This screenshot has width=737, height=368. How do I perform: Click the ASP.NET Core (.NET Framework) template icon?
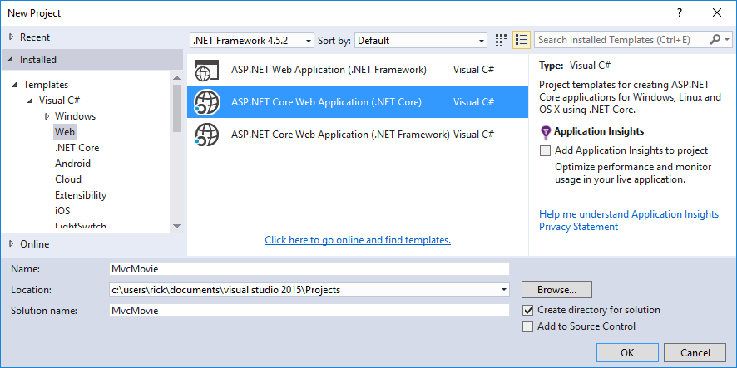(x=206, y=134)
